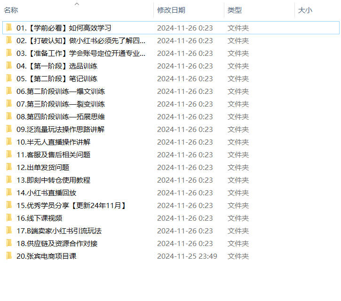Click folder icon of 18.供应链及资源合作对接
The image size is (341, 301).
coord(9,243)
